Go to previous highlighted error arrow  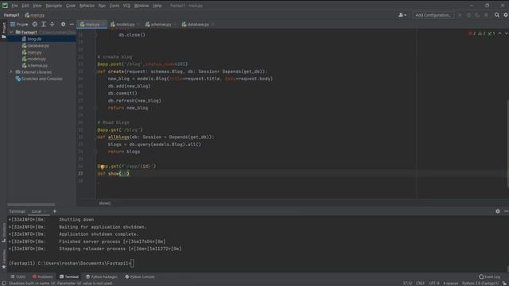(x=499, y=33)
